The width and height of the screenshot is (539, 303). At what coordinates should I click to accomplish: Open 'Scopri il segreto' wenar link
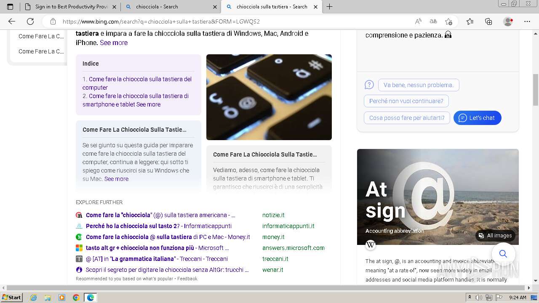(167, 270)
